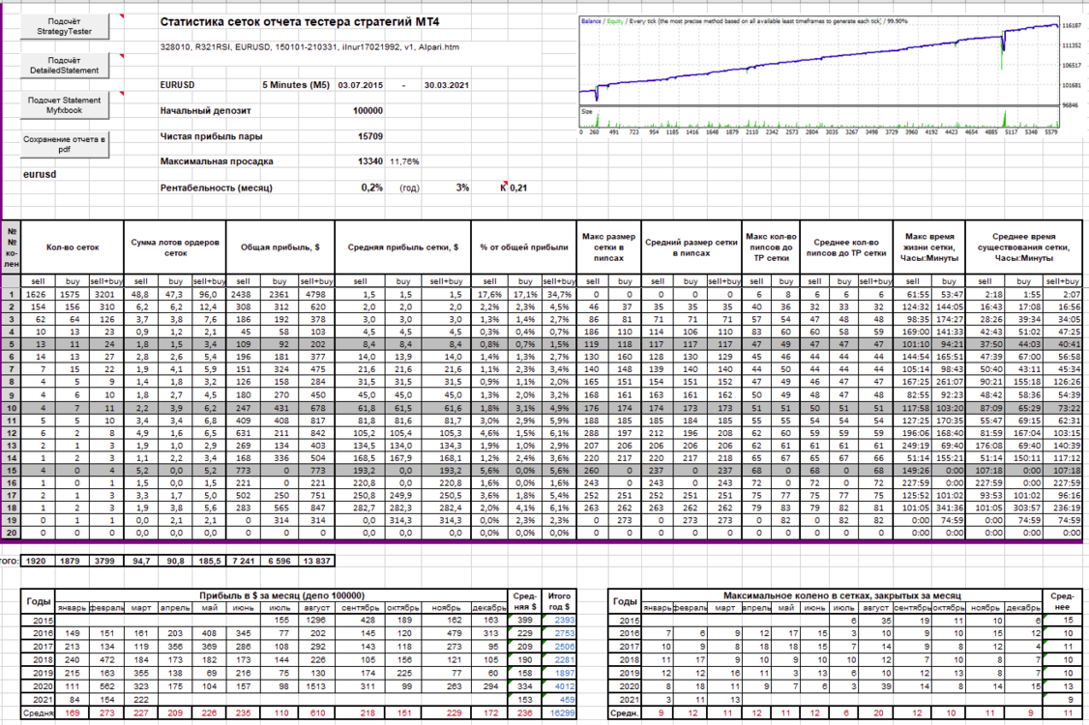Select the Кол-во сеток column header
Viewport: 1089px width, 725px height.
pos(73,247)
